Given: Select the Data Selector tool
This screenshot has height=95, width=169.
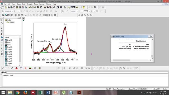Looking at the screenshot, I should point(2,34).
